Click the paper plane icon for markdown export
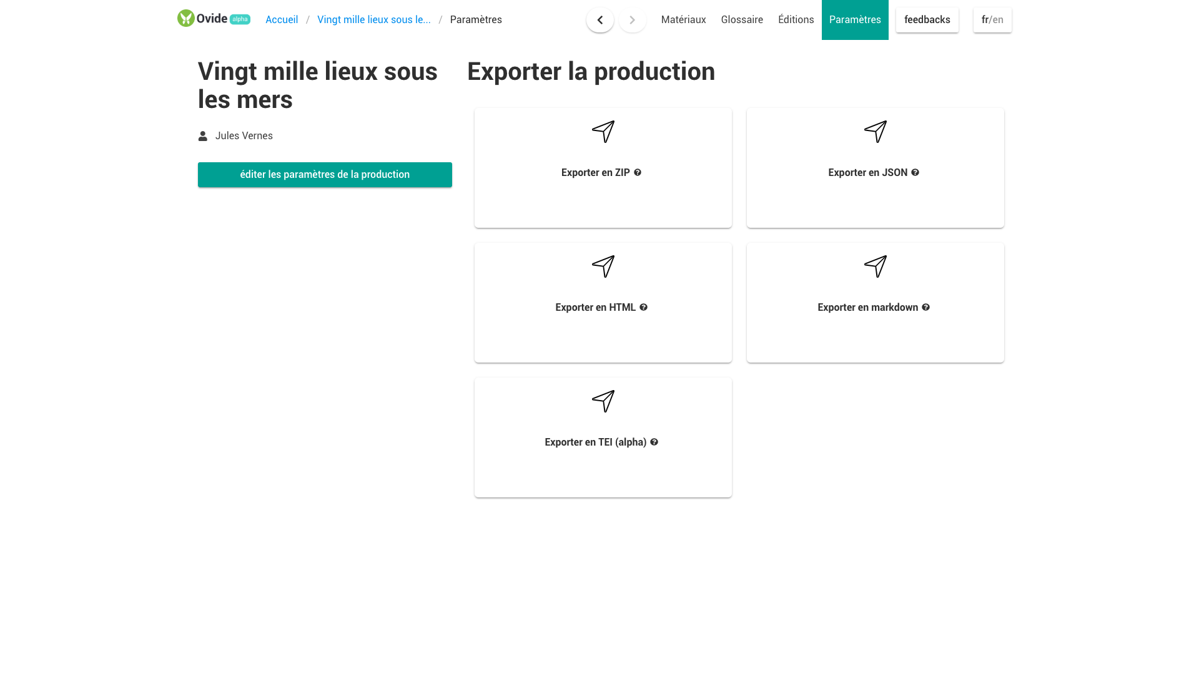The height and width of the screenshot is (674, 1199). 876,266
